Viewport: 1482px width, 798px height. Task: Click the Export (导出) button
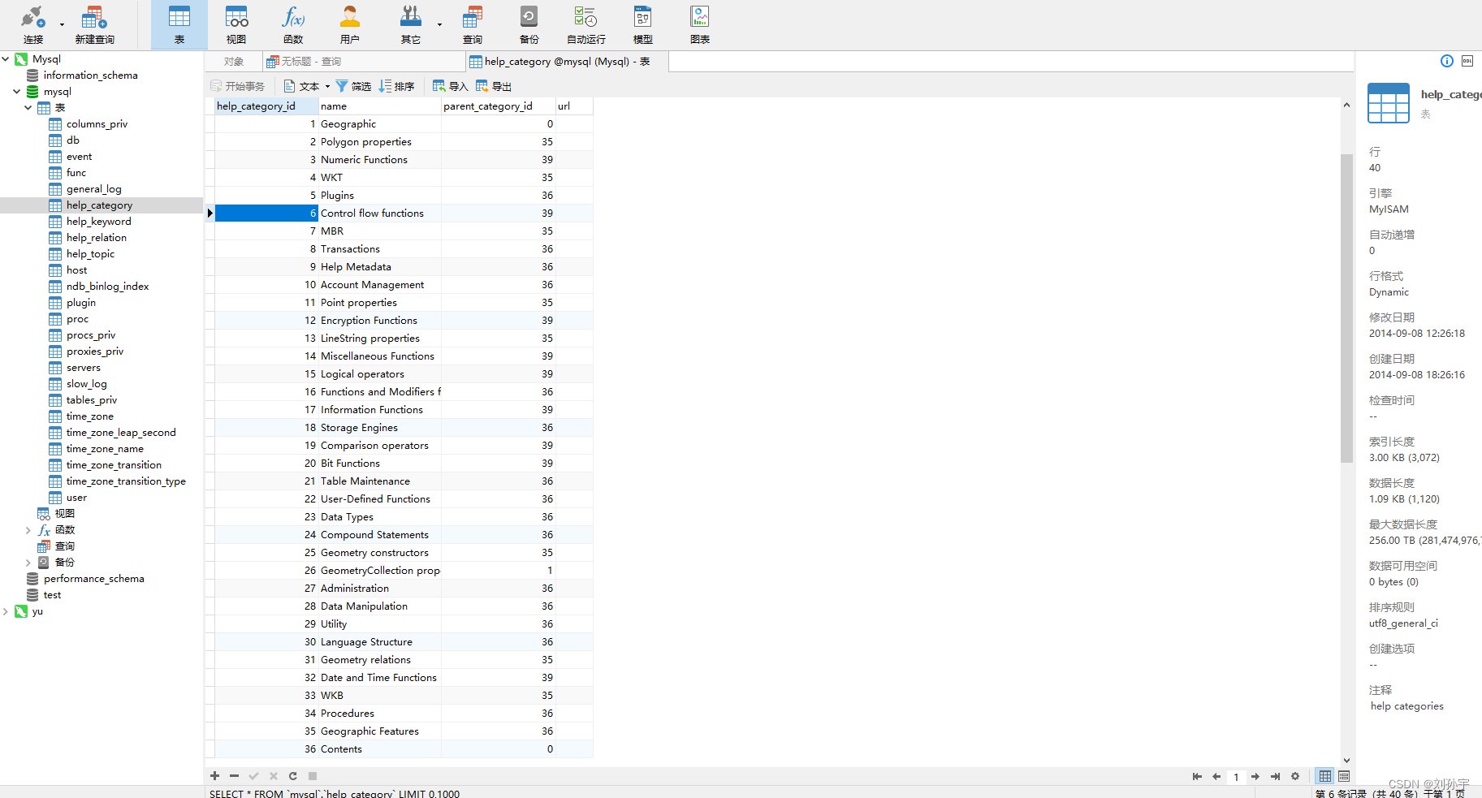click(x=494, y=86)
